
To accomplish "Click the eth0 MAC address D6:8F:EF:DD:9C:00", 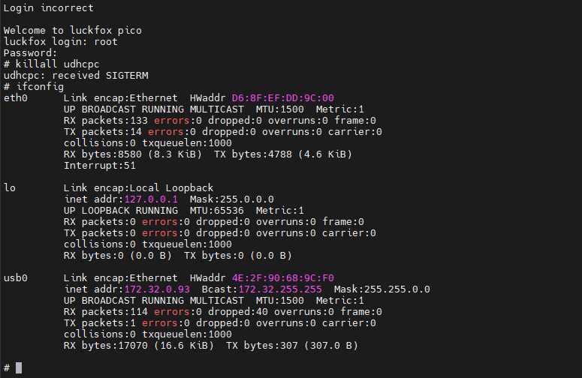I will pyautogui.click(x=283, y=98).
